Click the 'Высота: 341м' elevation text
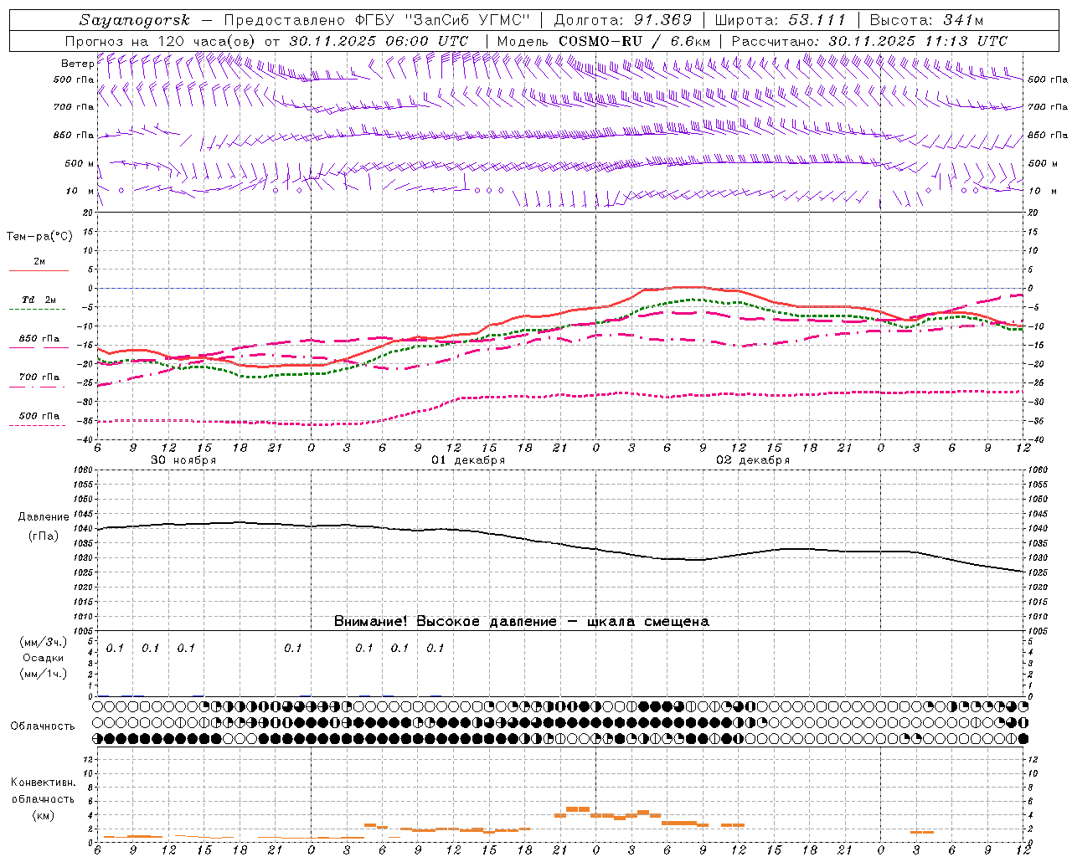Image resolution: width=1072 pixels, height=857 pixels. pos(926,20)
